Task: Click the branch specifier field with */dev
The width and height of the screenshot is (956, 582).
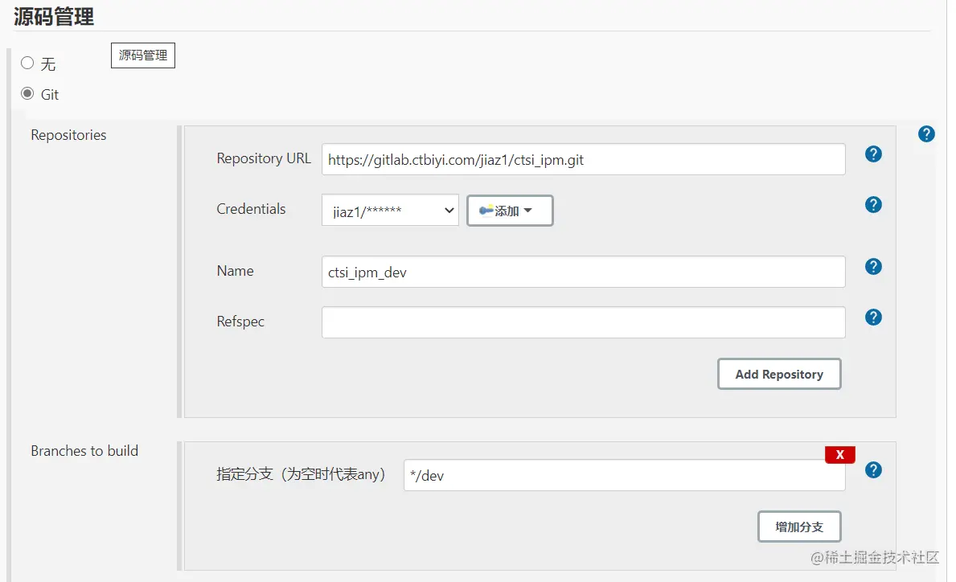Action: pos(624,475)
